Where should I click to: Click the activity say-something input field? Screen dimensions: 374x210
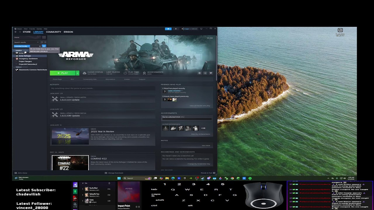pyautogui.click(x=102, y=88)
